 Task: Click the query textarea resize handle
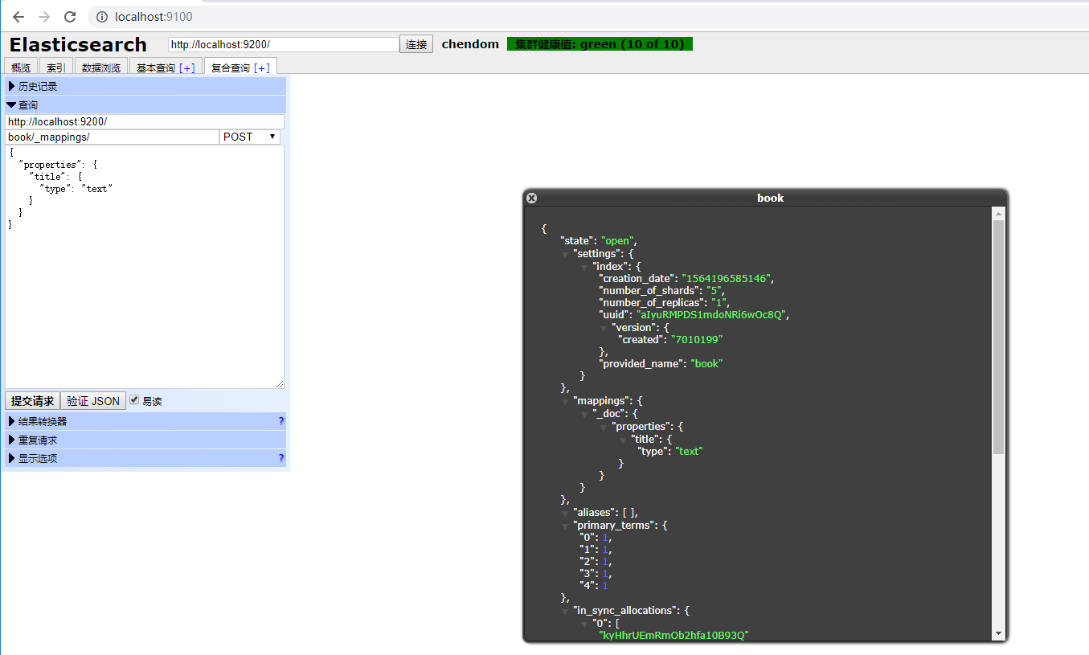280,384
